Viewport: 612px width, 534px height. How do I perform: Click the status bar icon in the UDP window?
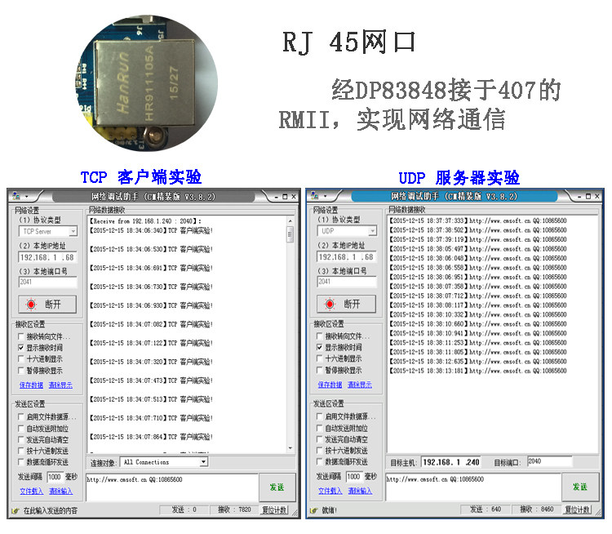tap(314, 510)
